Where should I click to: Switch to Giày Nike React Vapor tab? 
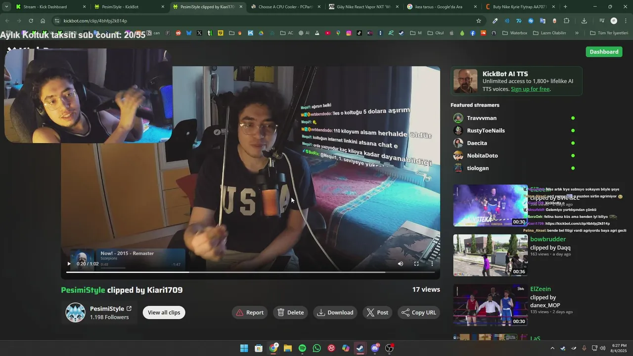(x=363, y=7)
